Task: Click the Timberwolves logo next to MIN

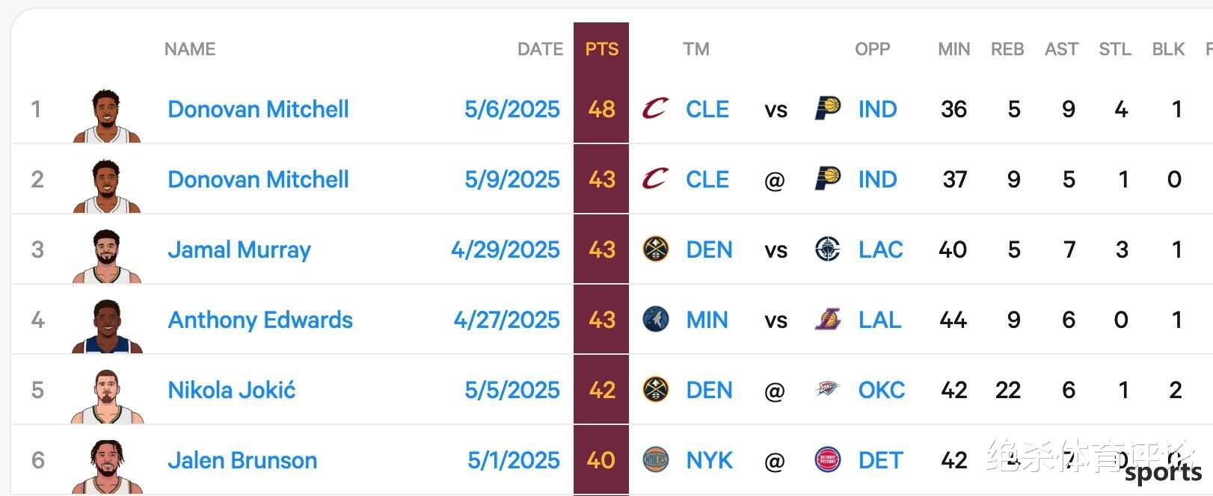Action: [656, 320]
